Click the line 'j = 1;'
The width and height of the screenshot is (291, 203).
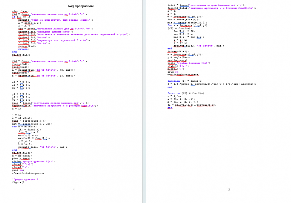(x=17, y=115)
